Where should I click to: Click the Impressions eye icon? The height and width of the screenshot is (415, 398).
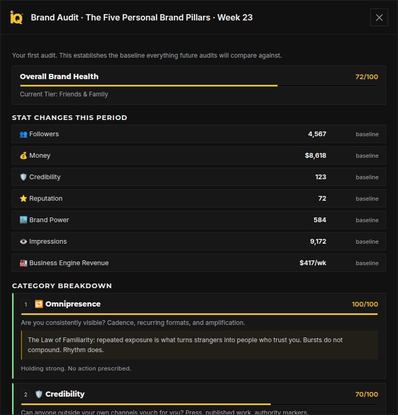coord(24,242)
